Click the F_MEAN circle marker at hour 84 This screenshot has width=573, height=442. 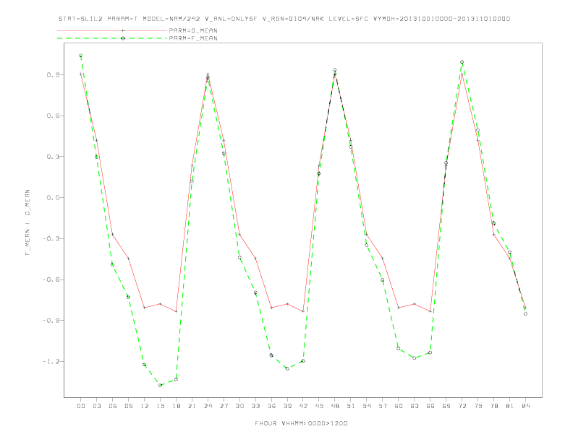(x=525, y=314)
